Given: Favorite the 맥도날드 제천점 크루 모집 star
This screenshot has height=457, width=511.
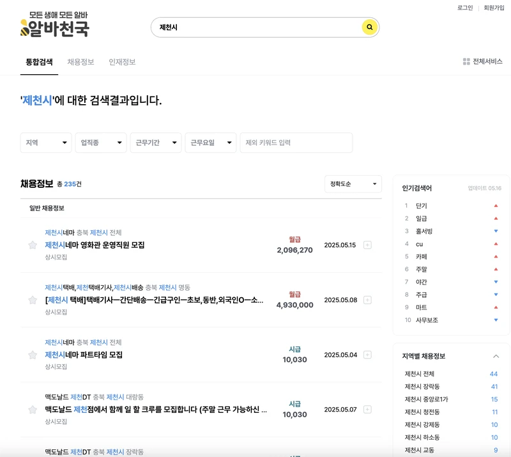Looking at the screenshot, I should tap(33, 409).
